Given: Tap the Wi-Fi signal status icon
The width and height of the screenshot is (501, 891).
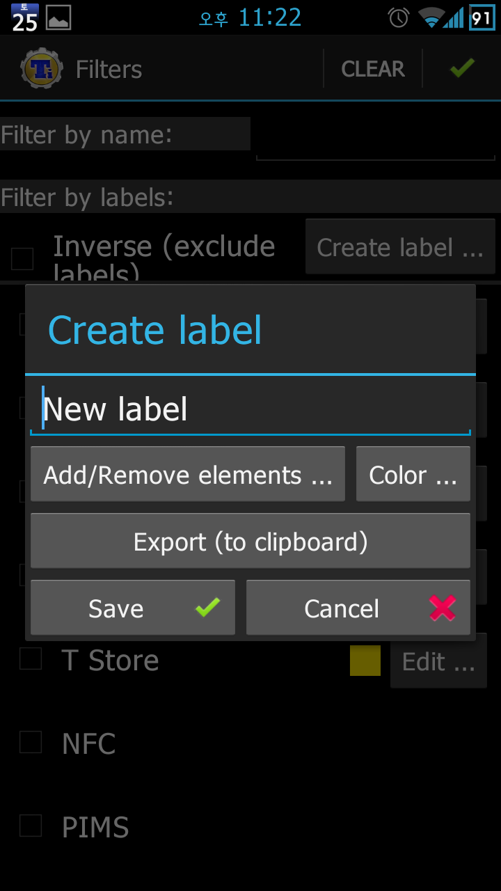Looking at the screenshot, I should coord(431,18).
